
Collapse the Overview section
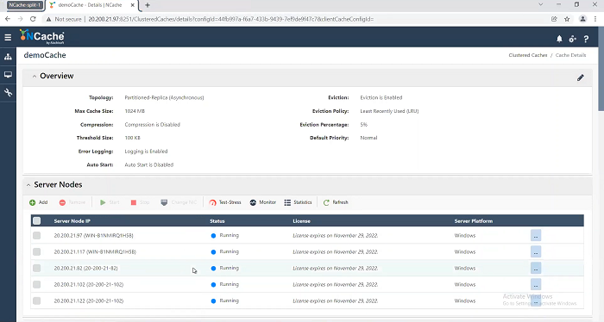coord(35,77)
